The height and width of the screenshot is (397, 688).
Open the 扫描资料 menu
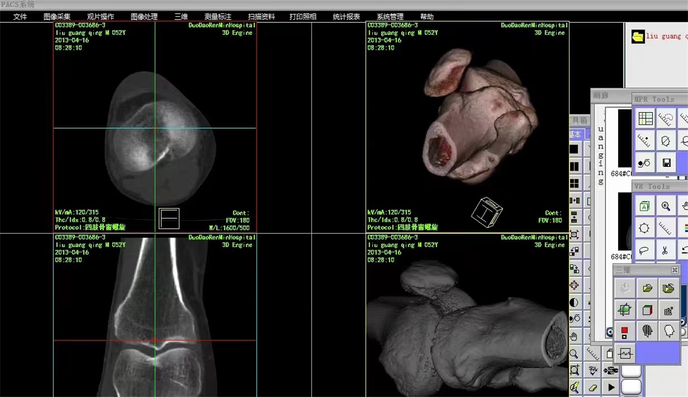click(261, 16)
